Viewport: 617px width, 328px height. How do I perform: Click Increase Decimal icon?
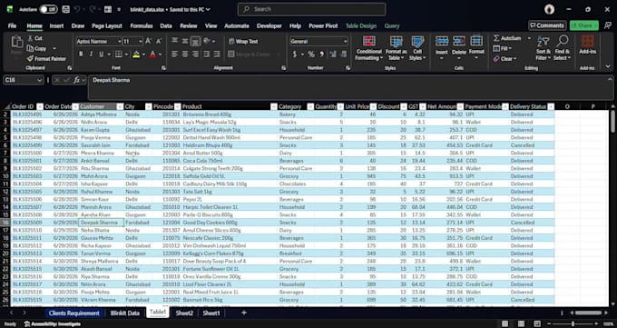[x=333, y=54]
